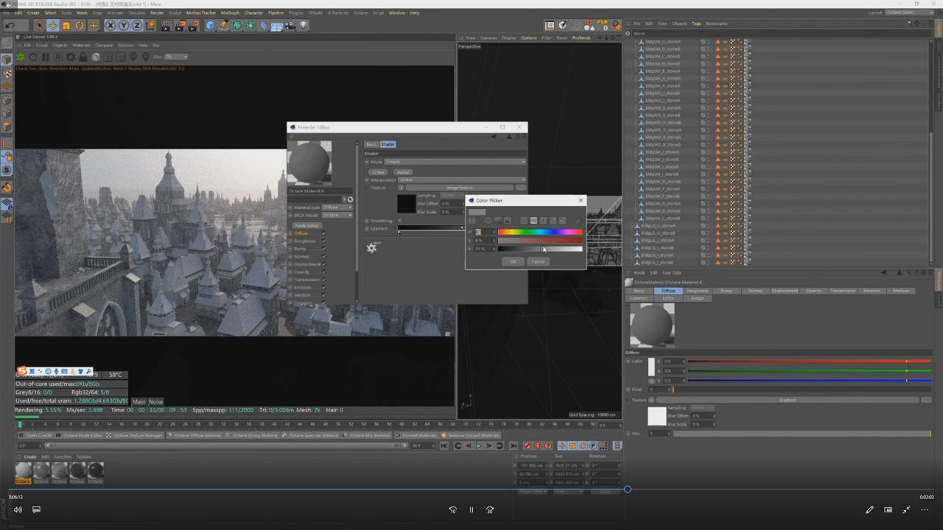Viewport: 943px width, 530px height.
Task: Toggle the Roughness channel checkbox
Action: pyautogui.click(x=323, y=241)
